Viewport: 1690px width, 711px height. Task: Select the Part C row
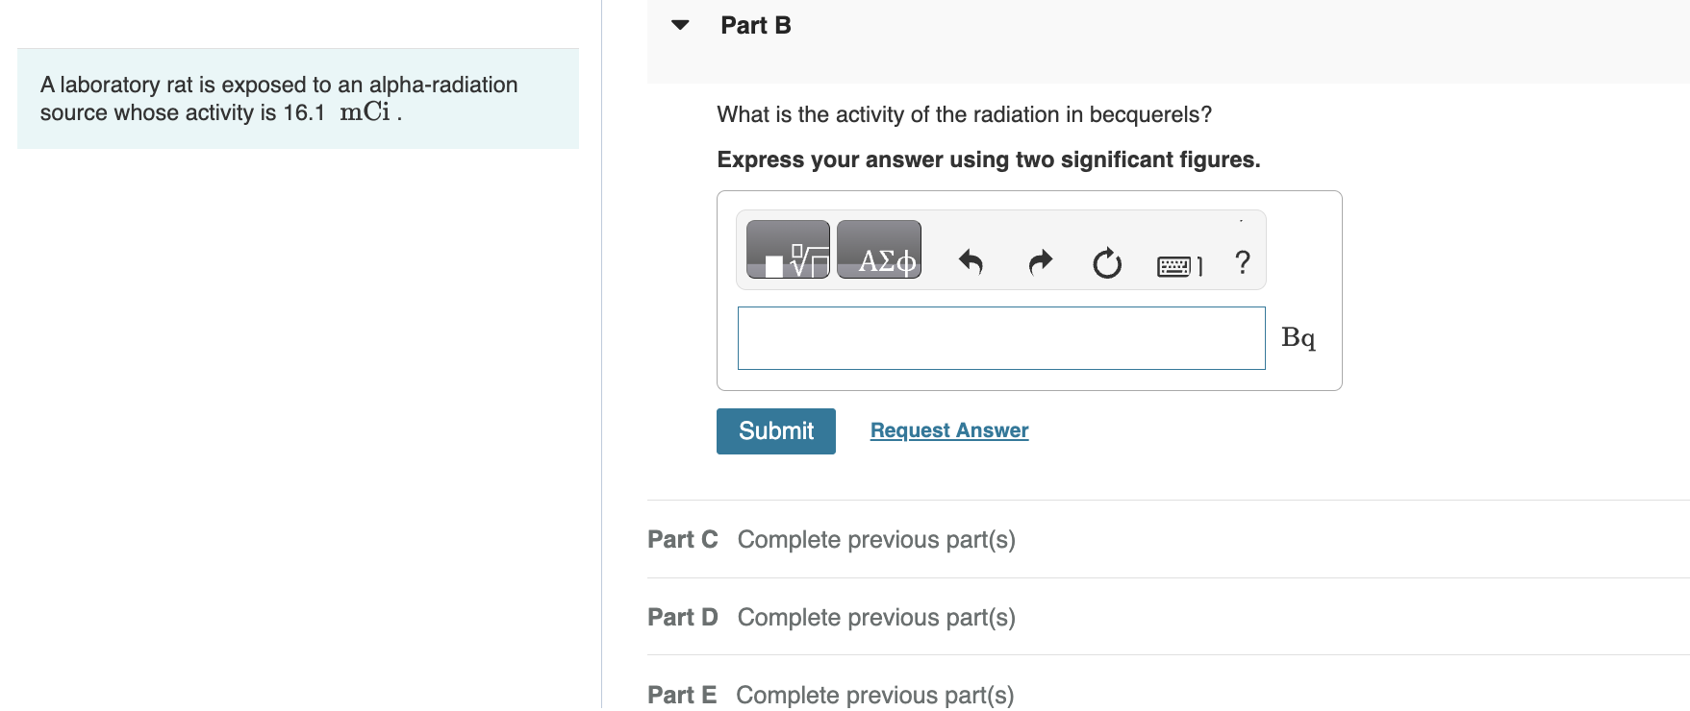[1168, 539]
